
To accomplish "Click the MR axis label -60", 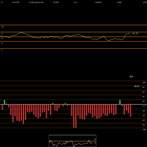I will click(143, 120).
